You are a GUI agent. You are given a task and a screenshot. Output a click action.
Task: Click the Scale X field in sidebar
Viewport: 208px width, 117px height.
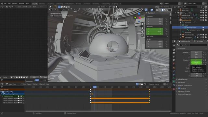coord(155,42)
